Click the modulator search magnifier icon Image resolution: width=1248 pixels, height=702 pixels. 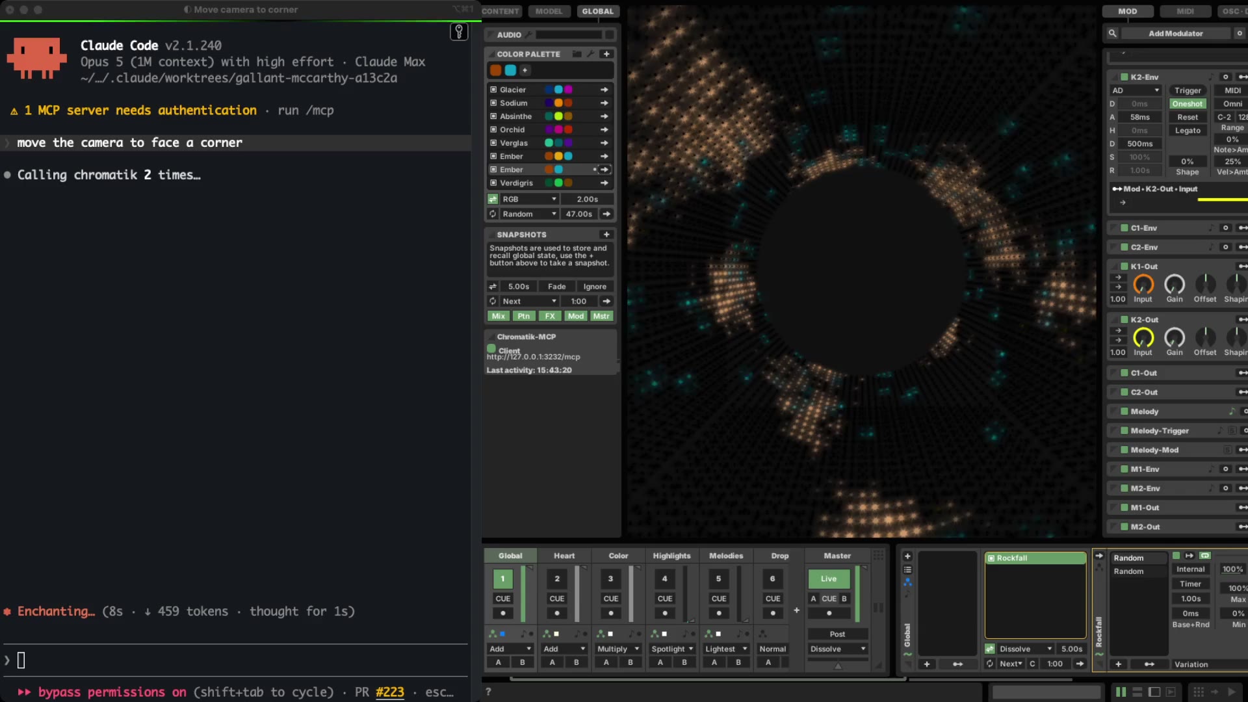1112,33
